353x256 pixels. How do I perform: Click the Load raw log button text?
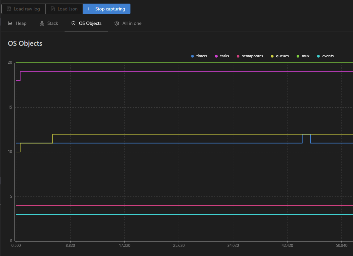point(27,9)
